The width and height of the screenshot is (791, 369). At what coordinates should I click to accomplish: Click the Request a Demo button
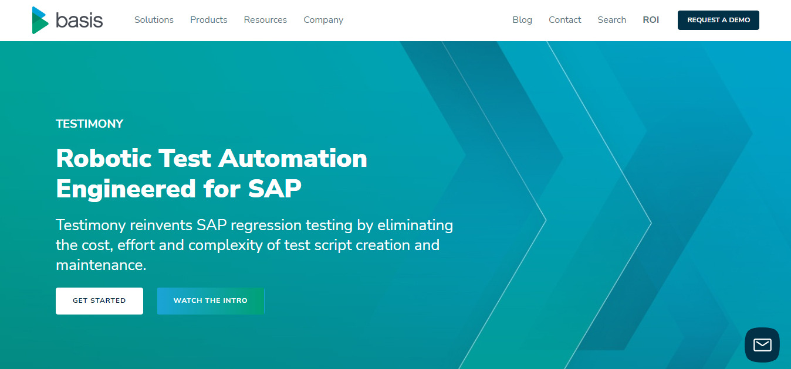pyautogui.click(x=718, y=20)
